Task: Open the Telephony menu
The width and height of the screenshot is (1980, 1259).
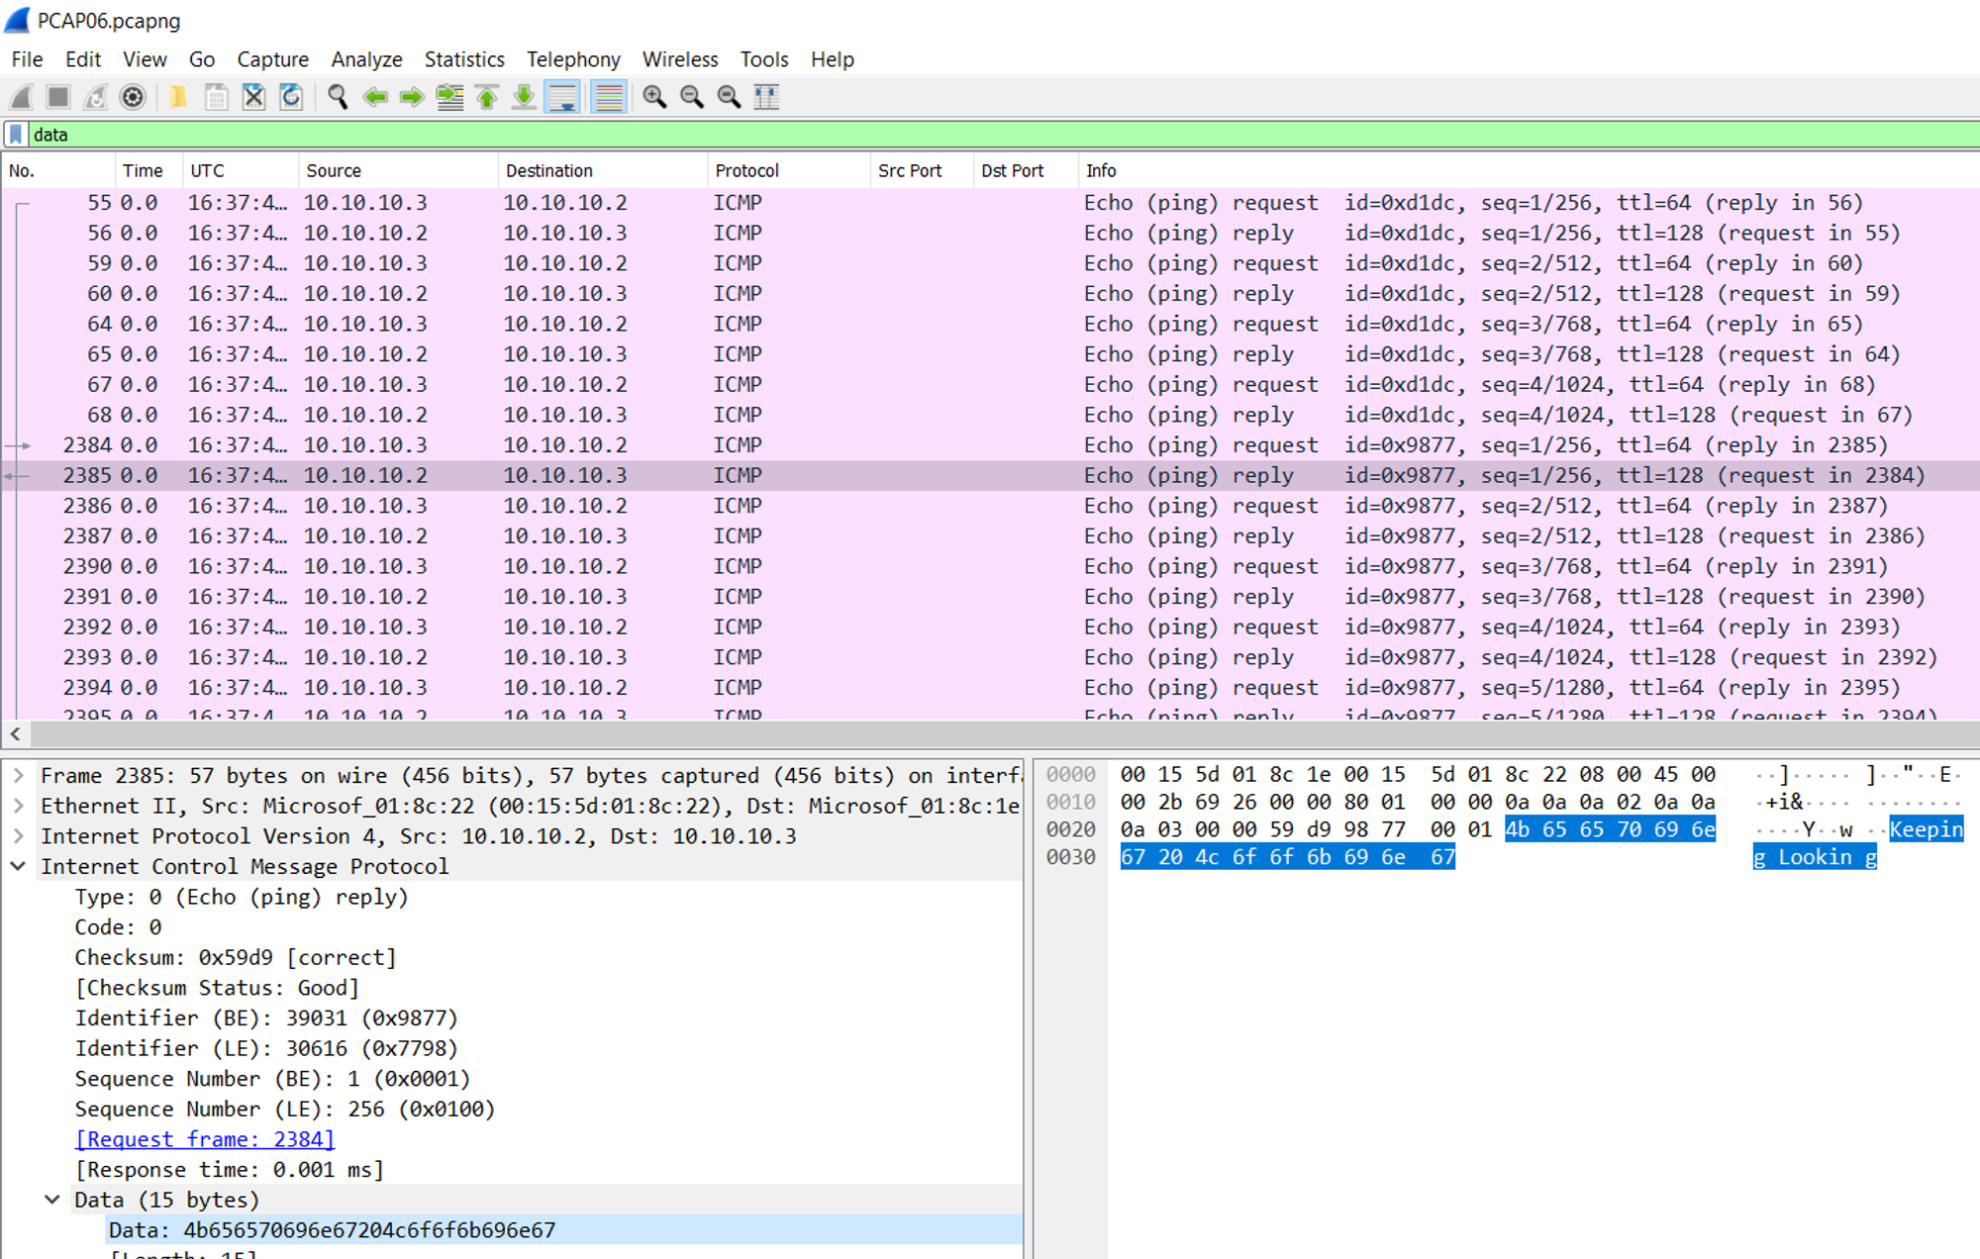Action: click(x=573, y=59)
